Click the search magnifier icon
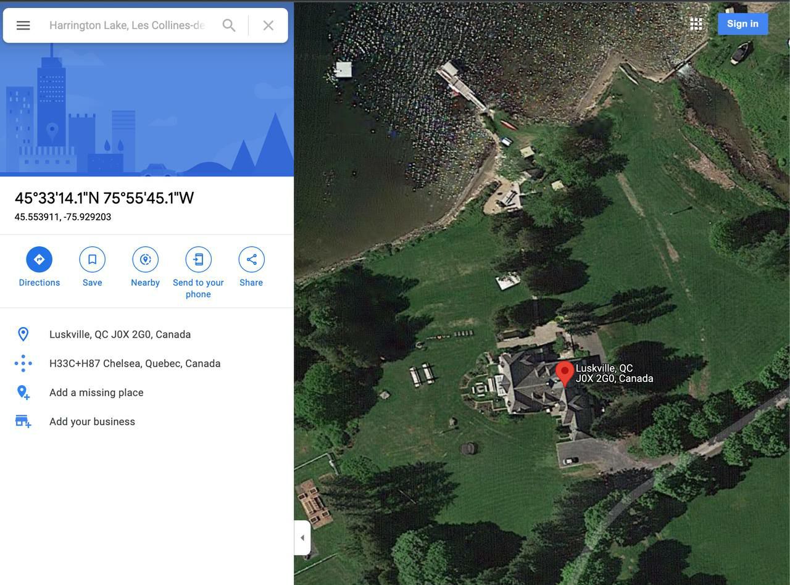Image resolution: width=790 pixels, height=585 pixels. click(x=229, y=25)
